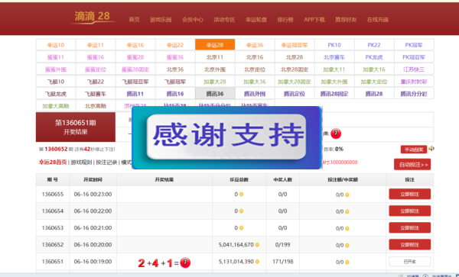Select the 幸运10 game tab
Image resolution: width=459 pixels, height=277 pixels.
(56, 45)
